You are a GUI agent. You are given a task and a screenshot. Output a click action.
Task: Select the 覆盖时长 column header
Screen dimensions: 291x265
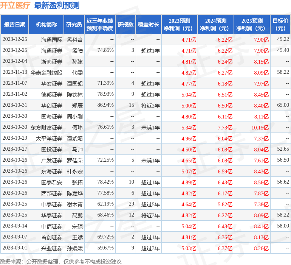tap(149, 24)
